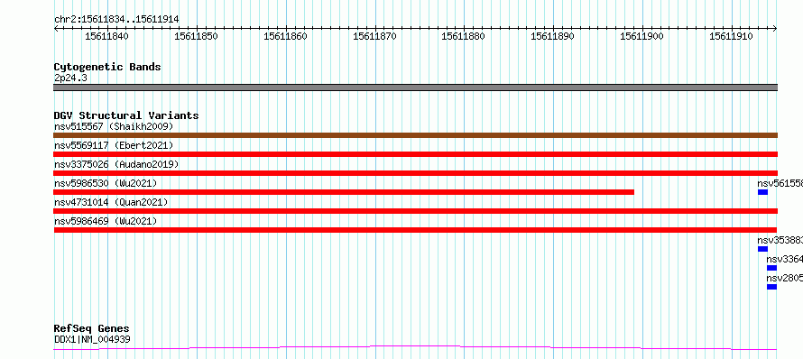Select ruler position 15611900

641,36
